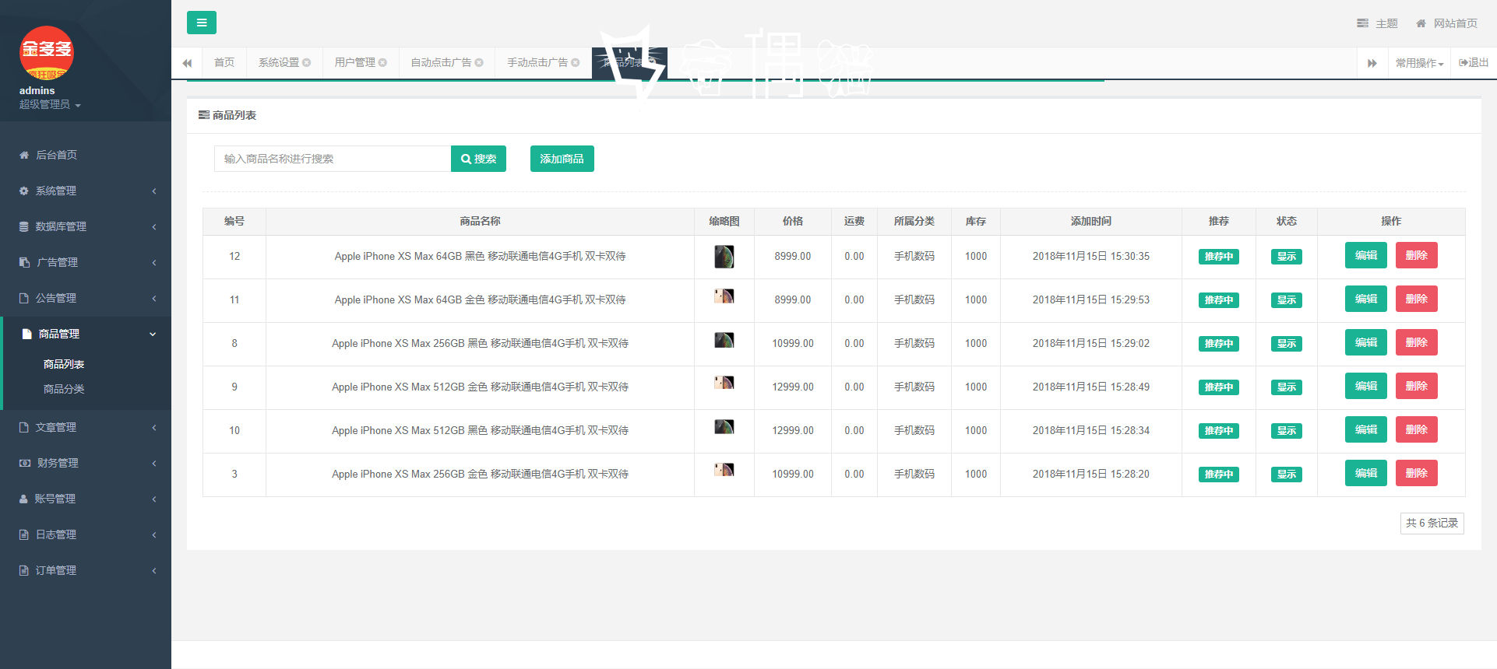
Task: Toggle 推荐中 for product 9
Action: (x=1219, y=387)
